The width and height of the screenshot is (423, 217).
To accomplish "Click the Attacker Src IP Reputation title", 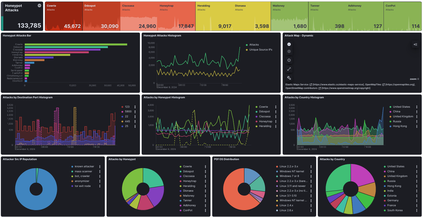I will pos(20,159).
